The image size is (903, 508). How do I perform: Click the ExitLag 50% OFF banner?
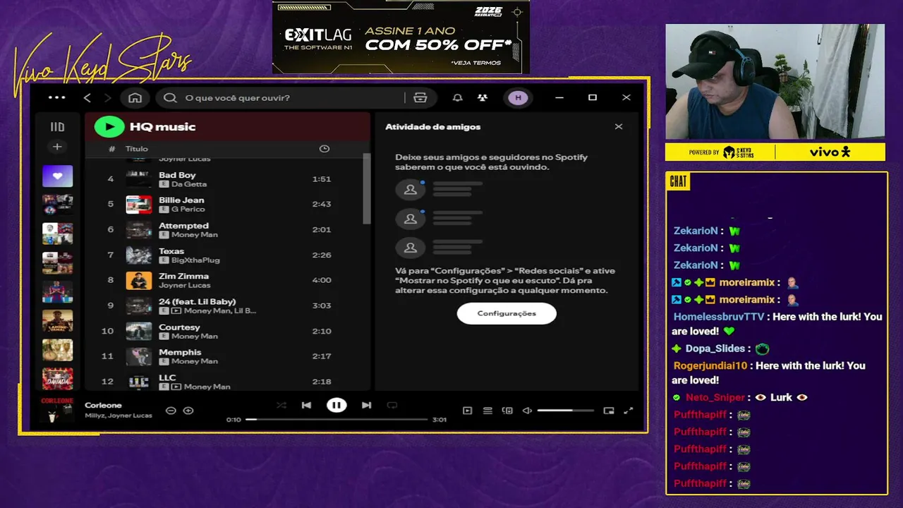click(401, 37)
